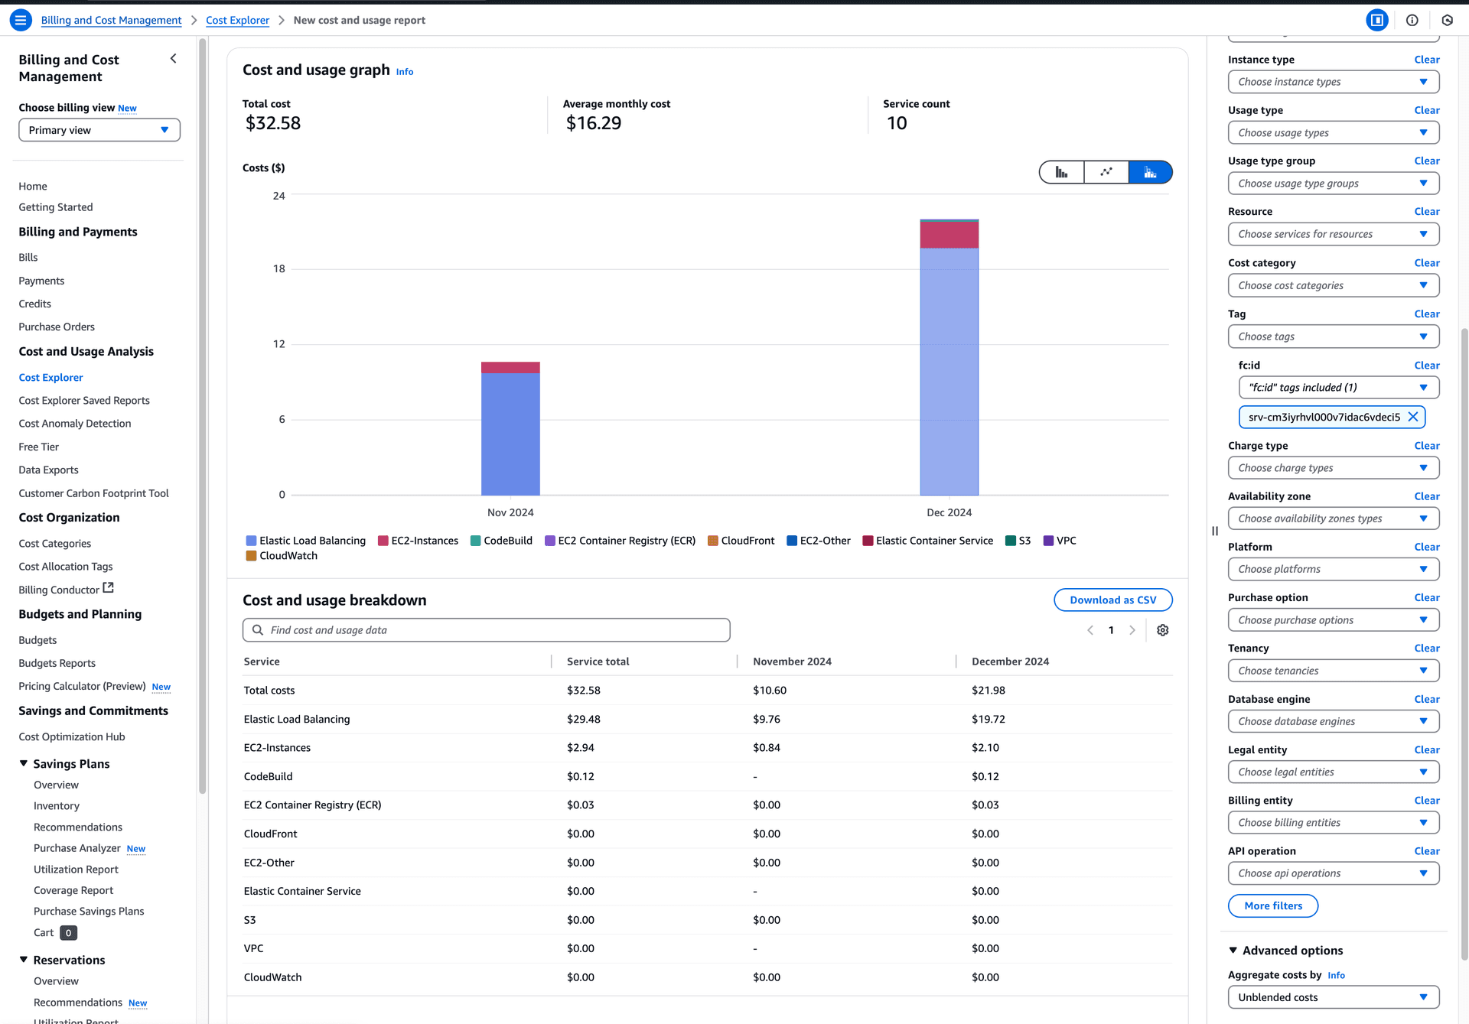Image resolution: width=1469 pixels, height=1024 pixels.
Task: Open the Availability zone dropdown
Action: (1334, 519)
